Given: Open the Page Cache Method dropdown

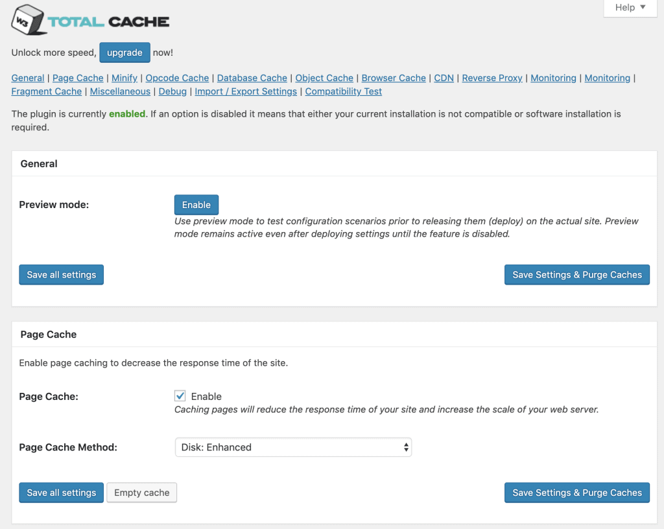Looking at the screenshot, I should [293, 447].
